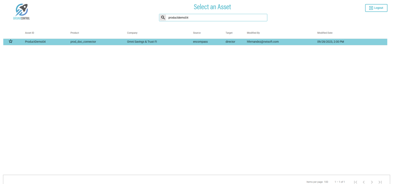Viewport: 393px width, 184px height.
Task: Go to next page of results
Action: tap(372, 182)
